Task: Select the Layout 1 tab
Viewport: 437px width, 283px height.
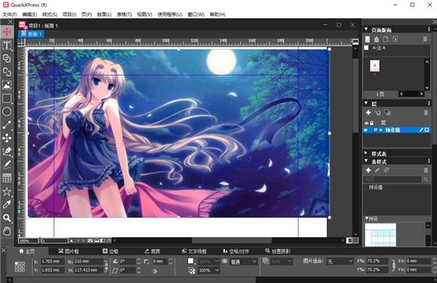Action: point(31,34)
